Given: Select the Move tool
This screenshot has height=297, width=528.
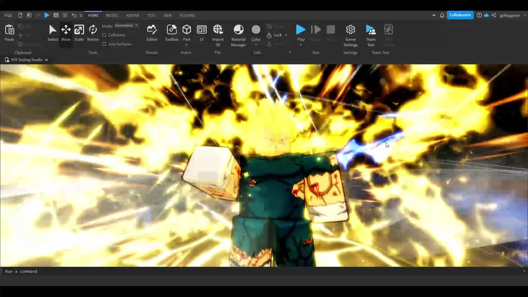Looking at the screenshot, I should (66, 33).
